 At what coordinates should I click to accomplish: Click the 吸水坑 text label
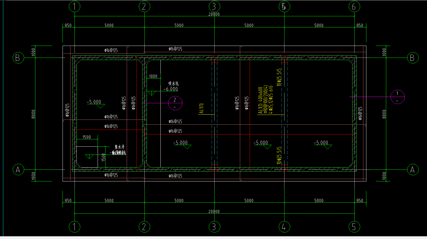[x=173, y=83]
